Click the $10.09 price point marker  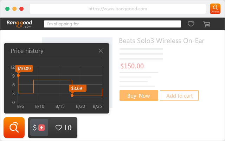pyautogui.click(x=18, y=75)
